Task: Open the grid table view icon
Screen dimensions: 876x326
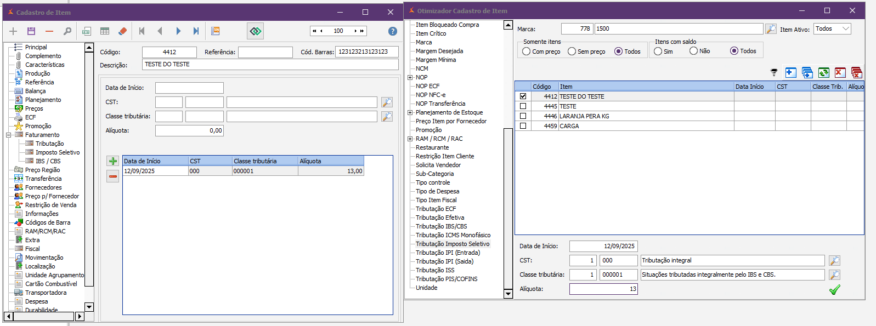Action: (105, 31)
